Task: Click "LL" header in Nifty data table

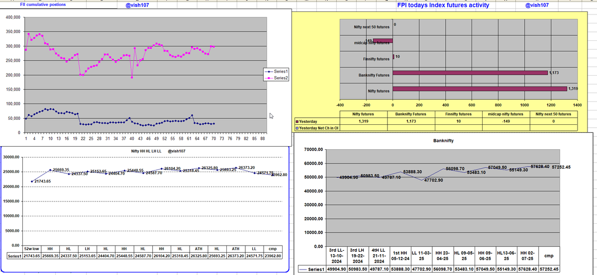Action: (x=254, y=248)
